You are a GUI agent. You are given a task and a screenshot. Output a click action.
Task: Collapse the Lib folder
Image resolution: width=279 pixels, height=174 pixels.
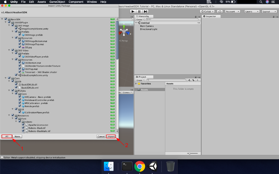pyautogui.click(x=9, y=81)
